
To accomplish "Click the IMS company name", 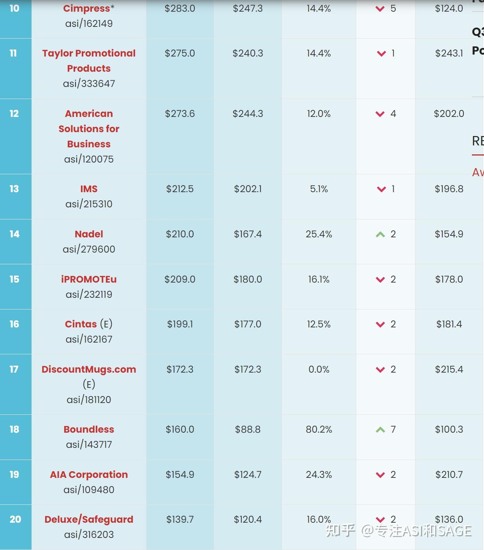I will (89, 189).
